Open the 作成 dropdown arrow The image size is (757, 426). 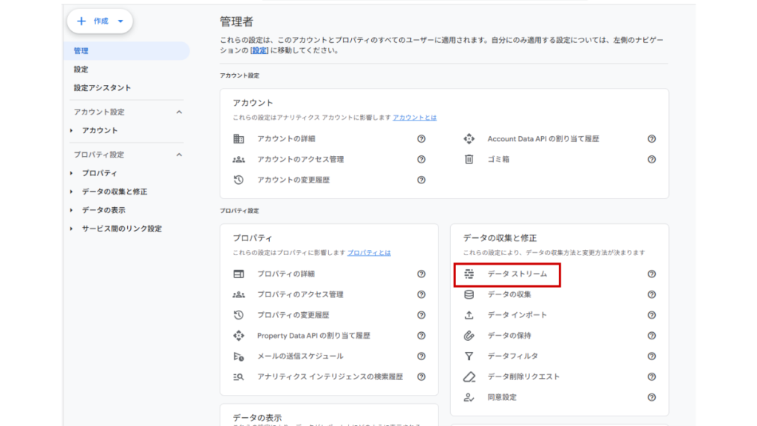pos(119,21)
